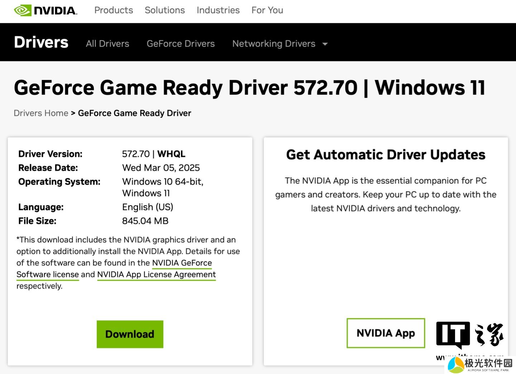Click the GeForce Game Ready Driver breadcrumb

(x=135, y=113)
